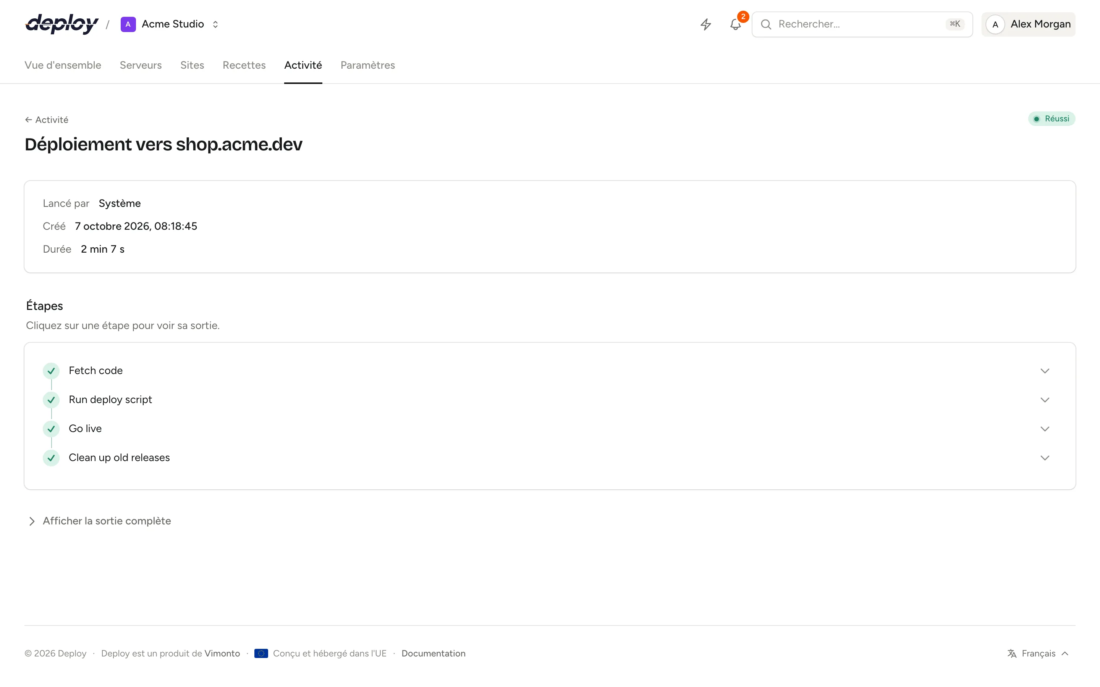This screenshot has width=1100, height=687.
Task: Click the deploy logo
Action: coord(62,24)
